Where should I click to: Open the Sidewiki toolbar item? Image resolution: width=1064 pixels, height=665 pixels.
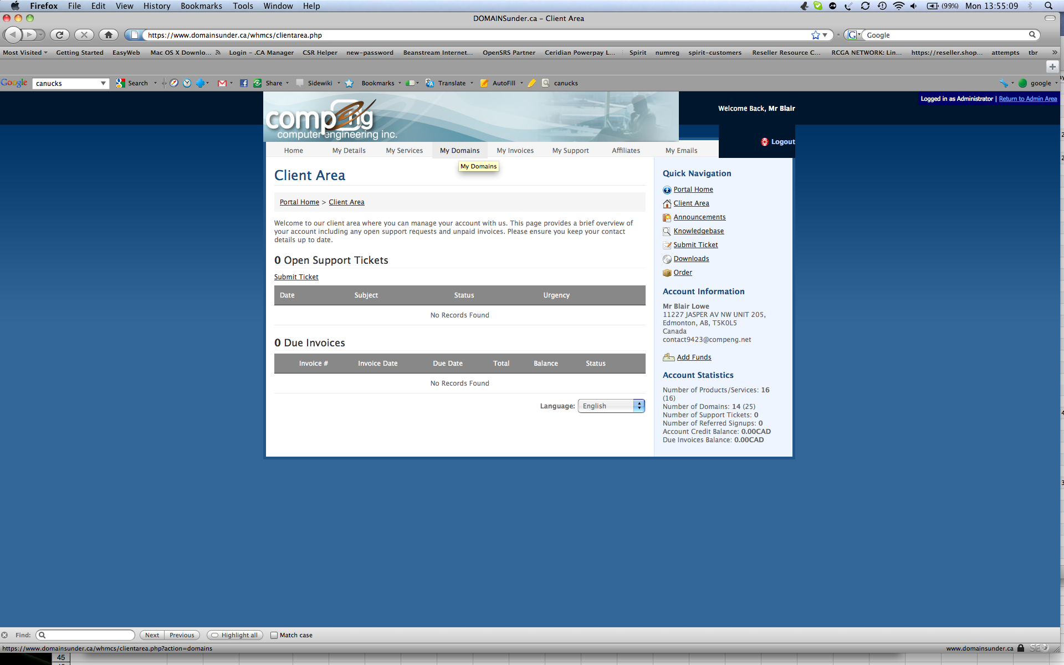319,83
